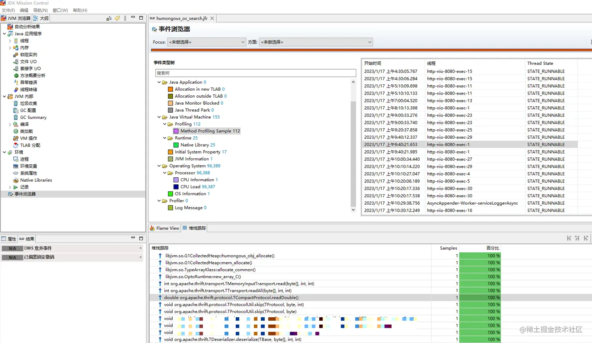Expand the DMS 意外事件 result row
This screenshot has height=343, width=592.
[141, 248]
